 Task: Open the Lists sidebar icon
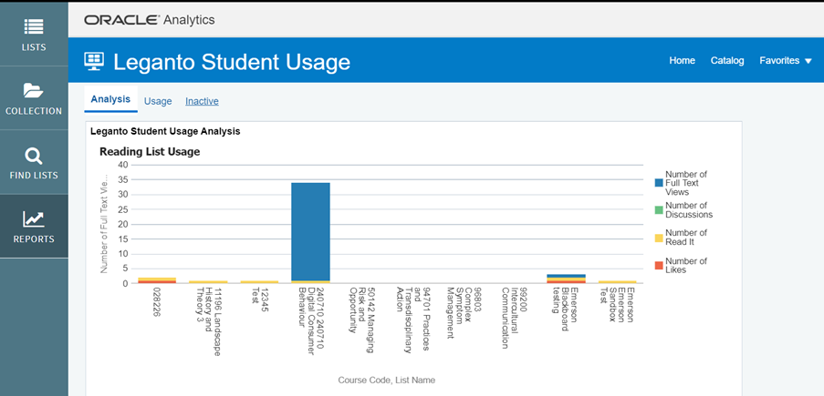tap(34, 27)
